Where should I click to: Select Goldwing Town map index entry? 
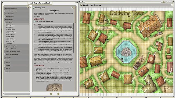(x=10, y=26)
